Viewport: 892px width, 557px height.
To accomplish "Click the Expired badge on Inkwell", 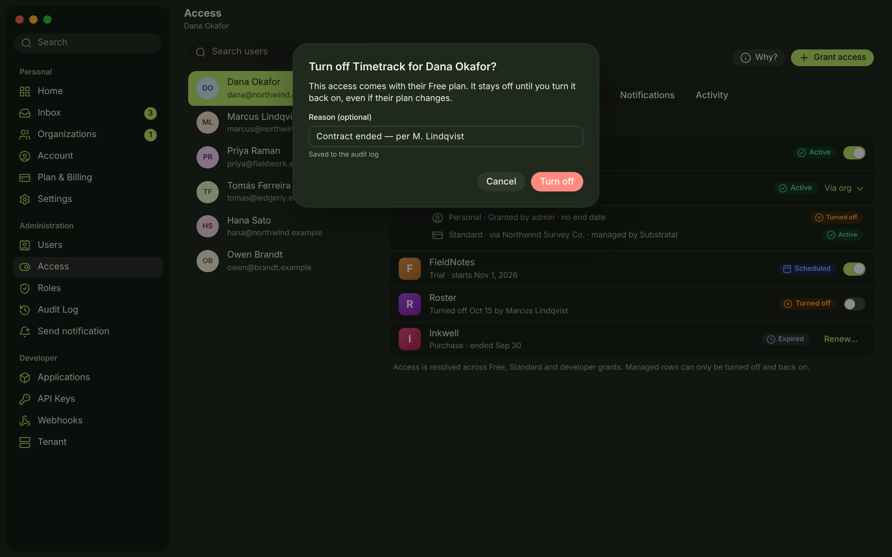I will click(785, 339).
